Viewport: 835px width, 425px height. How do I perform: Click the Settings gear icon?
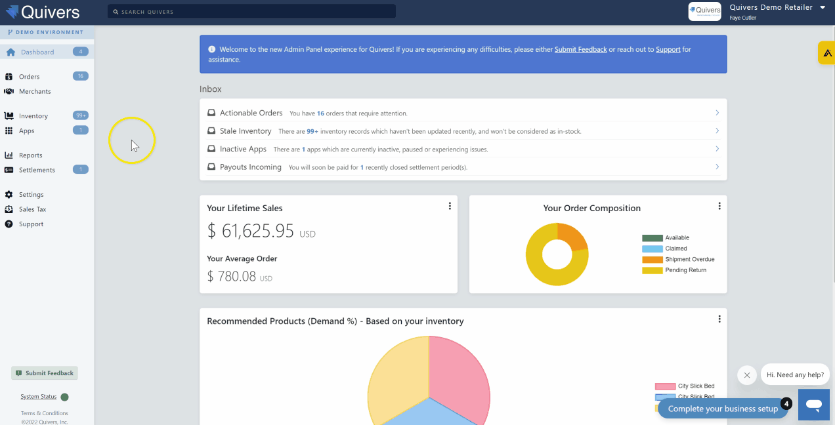9,195
